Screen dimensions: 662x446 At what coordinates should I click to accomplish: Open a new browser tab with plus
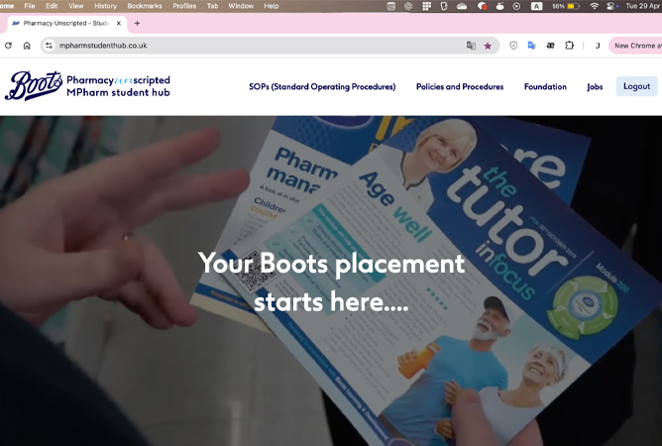pos(137,23)
